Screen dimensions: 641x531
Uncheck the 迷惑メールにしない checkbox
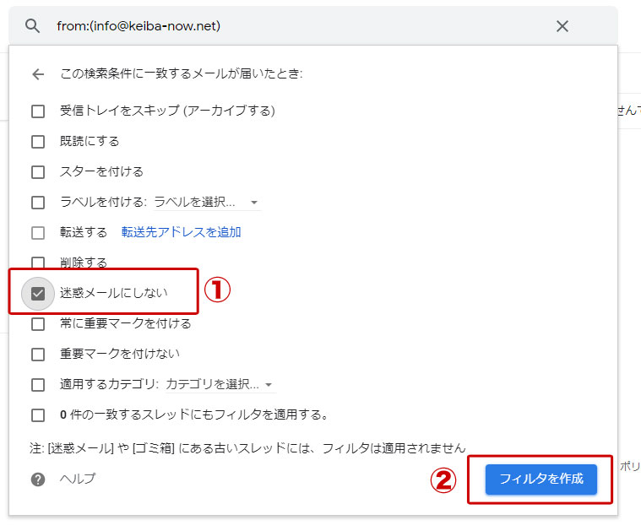(38, 293)
